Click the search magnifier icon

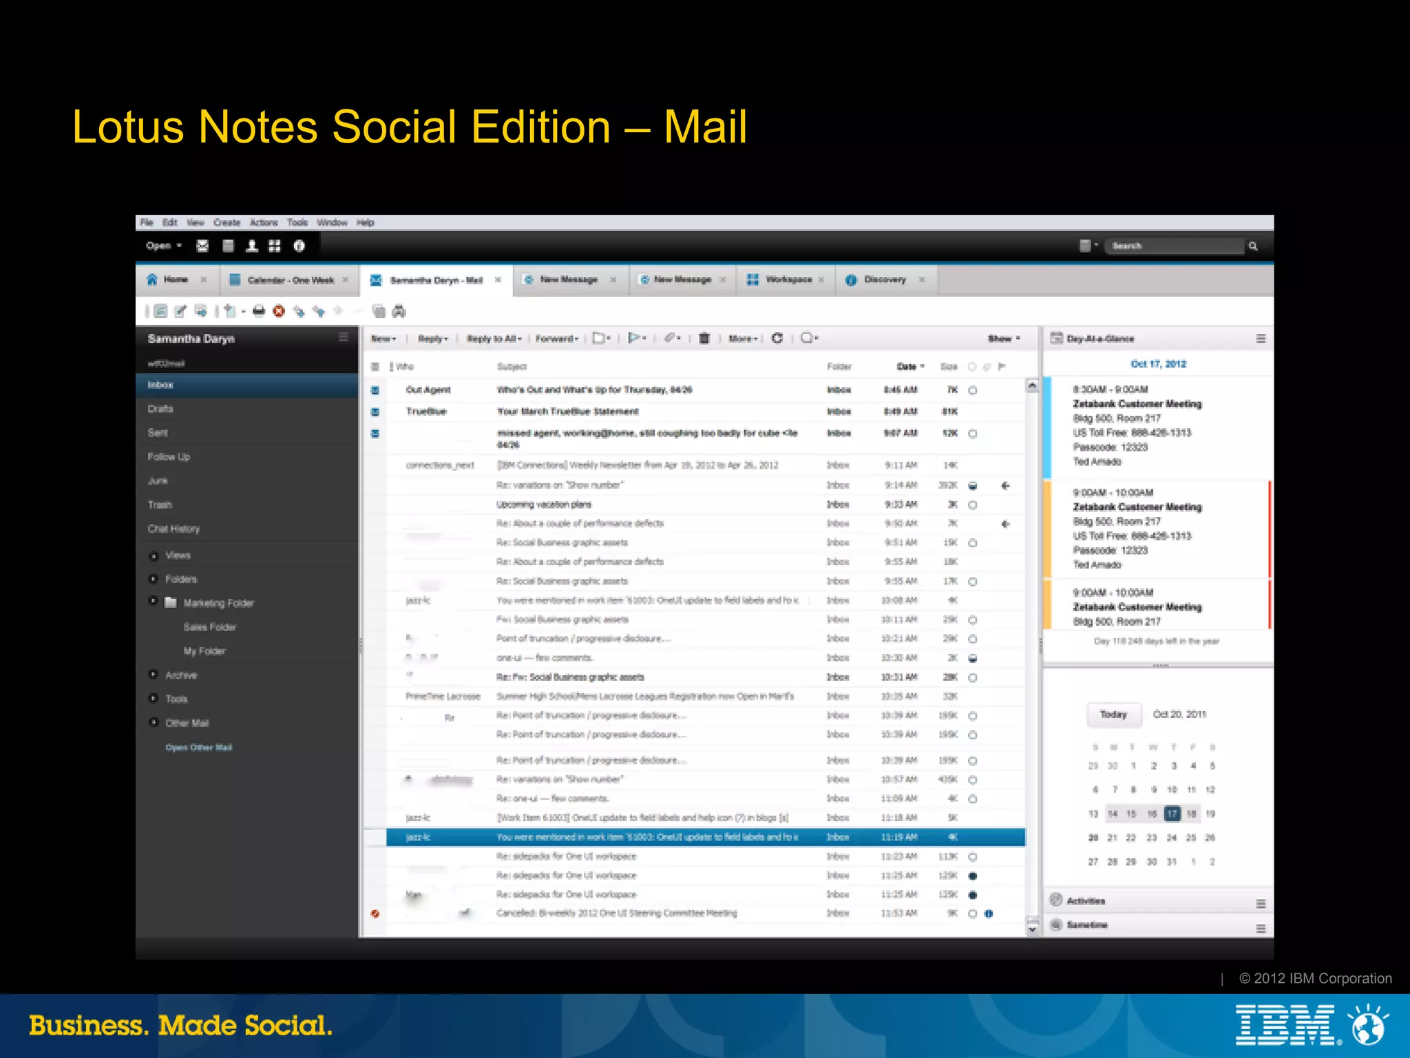1253,246
